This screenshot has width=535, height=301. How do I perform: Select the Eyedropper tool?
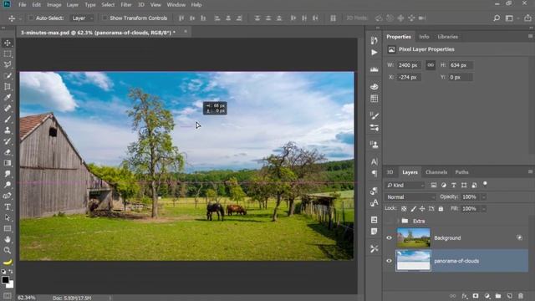click(x=8, y=98)
